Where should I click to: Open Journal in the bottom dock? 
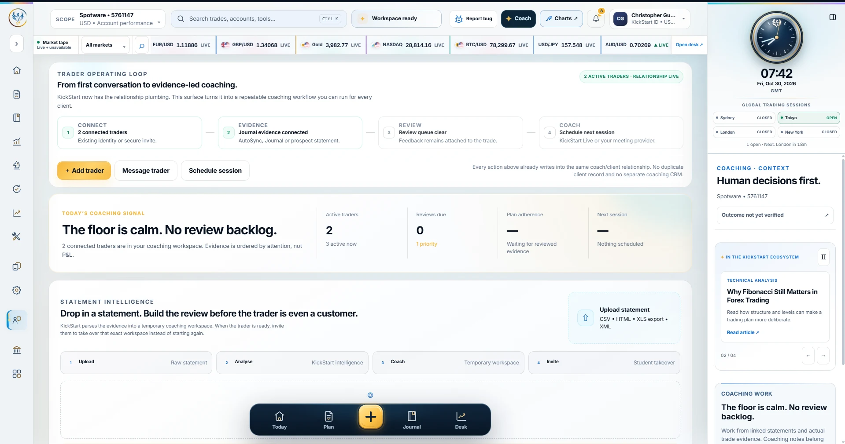(x=412, y=420)
